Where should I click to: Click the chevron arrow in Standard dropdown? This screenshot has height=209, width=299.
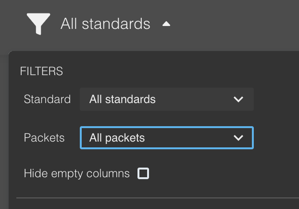pyautogui.click(x=238, y=99)
